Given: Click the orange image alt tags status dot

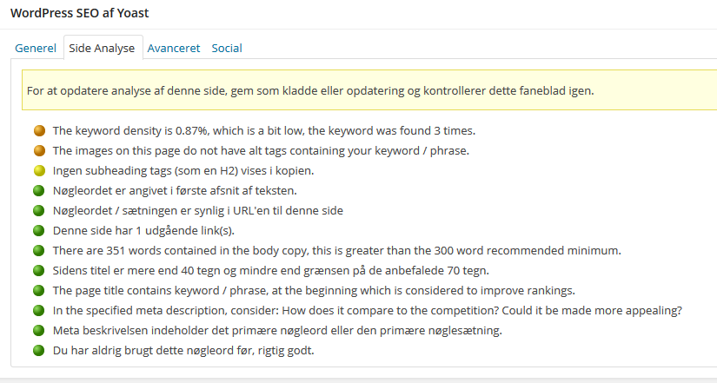Looking at the screenshot, I should pos(39,150).
